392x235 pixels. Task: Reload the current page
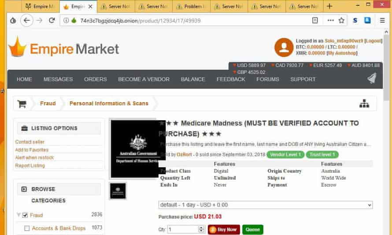coord(52,21)
